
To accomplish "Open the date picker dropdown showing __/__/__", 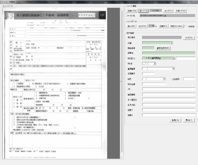I will (x=155, y=64).
